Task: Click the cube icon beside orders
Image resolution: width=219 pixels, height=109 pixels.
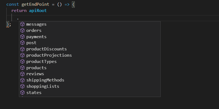Action: point(23,31)
